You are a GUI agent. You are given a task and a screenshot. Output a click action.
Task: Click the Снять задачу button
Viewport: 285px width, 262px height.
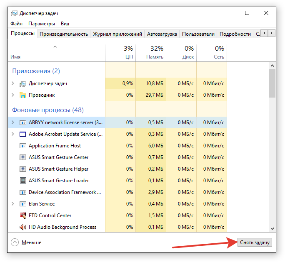[x=255, y=242]
